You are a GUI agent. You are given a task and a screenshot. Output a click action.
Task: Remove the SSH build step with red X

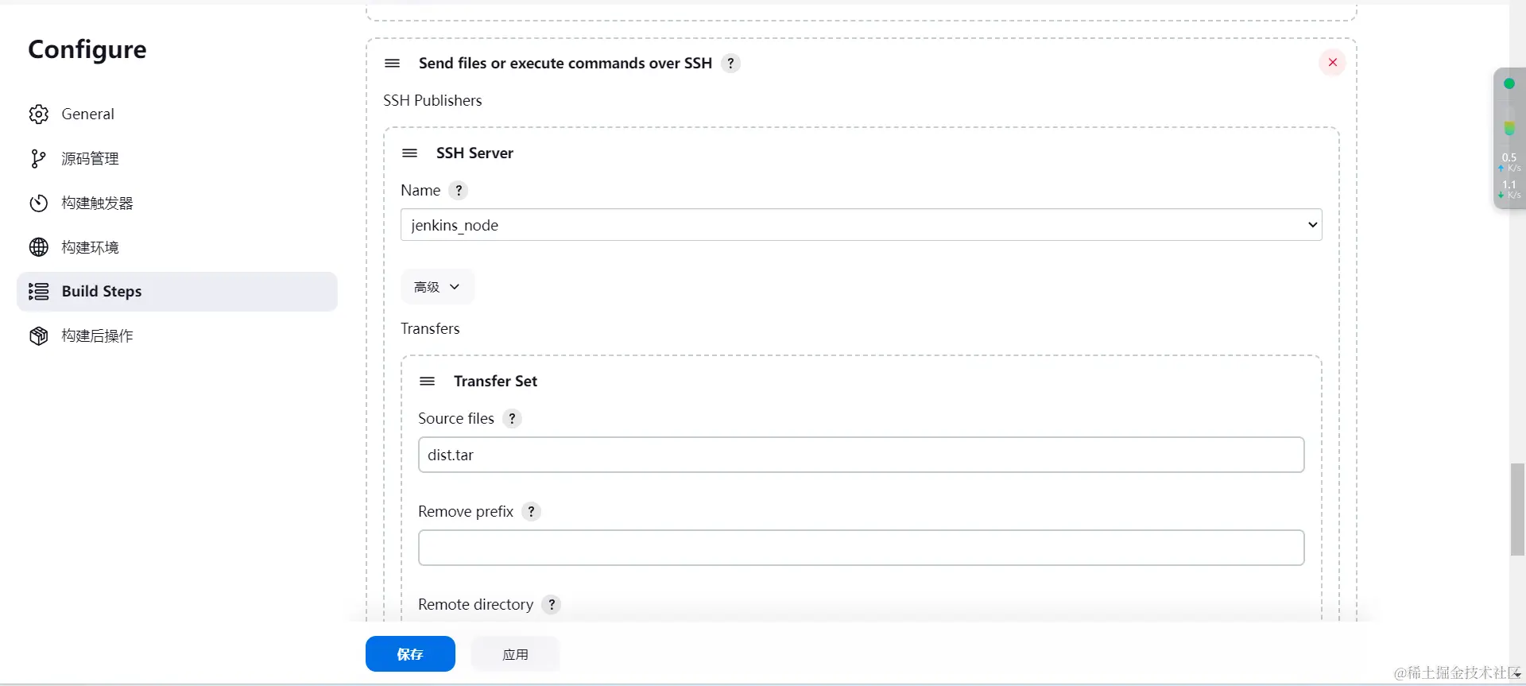(x=1333, y=63)
